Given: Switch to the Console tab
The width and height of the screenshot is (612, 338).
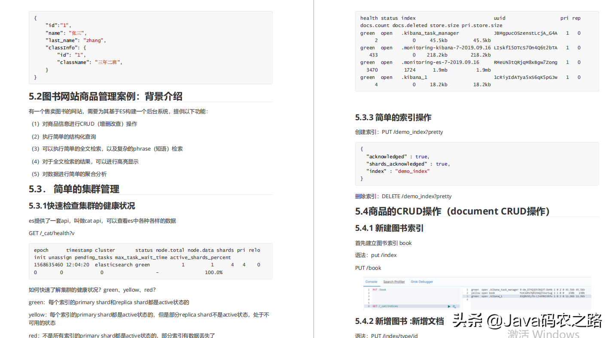Looking at the screenshot, I should coord(371,282).
